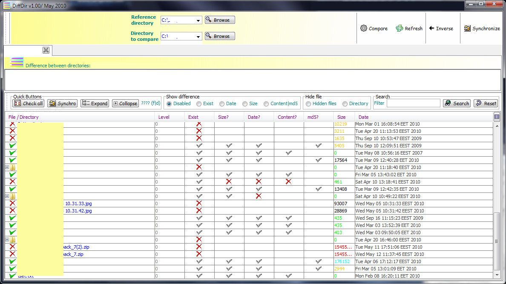Expand folder row dated Apr 20 16:46:00

click(x=7, y=240)
